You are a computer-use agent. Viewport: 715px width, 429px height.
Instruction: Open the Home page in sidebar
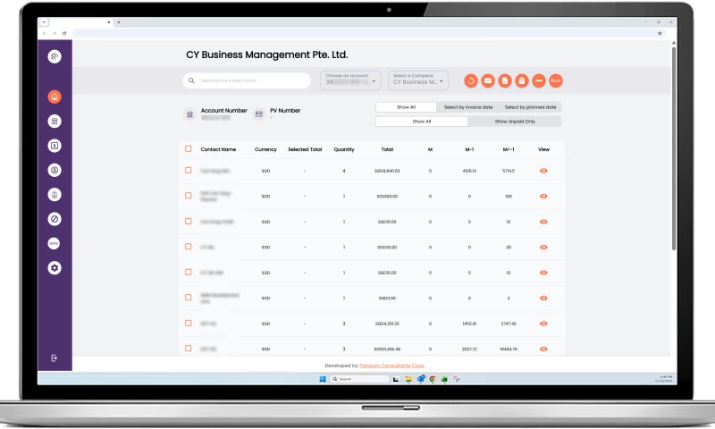tap(55, 97)
